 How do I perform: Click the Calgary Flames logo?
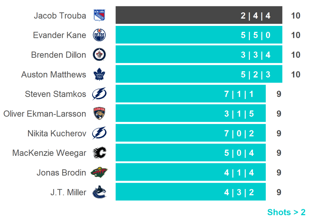click(x=99, y=153)
